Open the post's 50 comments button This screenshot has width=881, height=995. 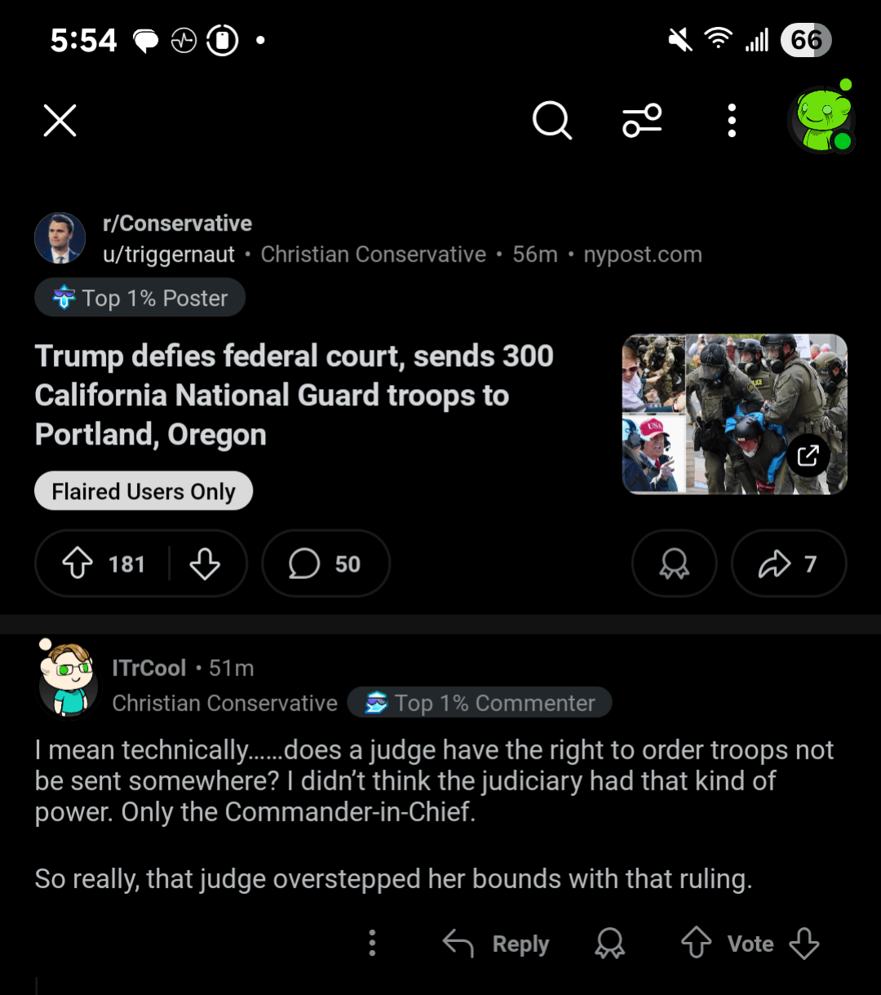[x=325, y=564]
